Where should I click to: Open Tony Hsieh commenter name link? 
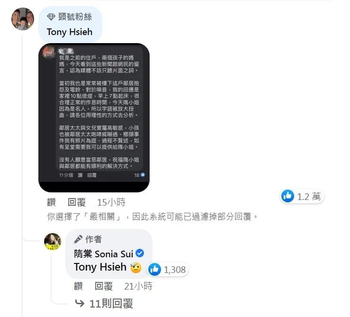70,32
